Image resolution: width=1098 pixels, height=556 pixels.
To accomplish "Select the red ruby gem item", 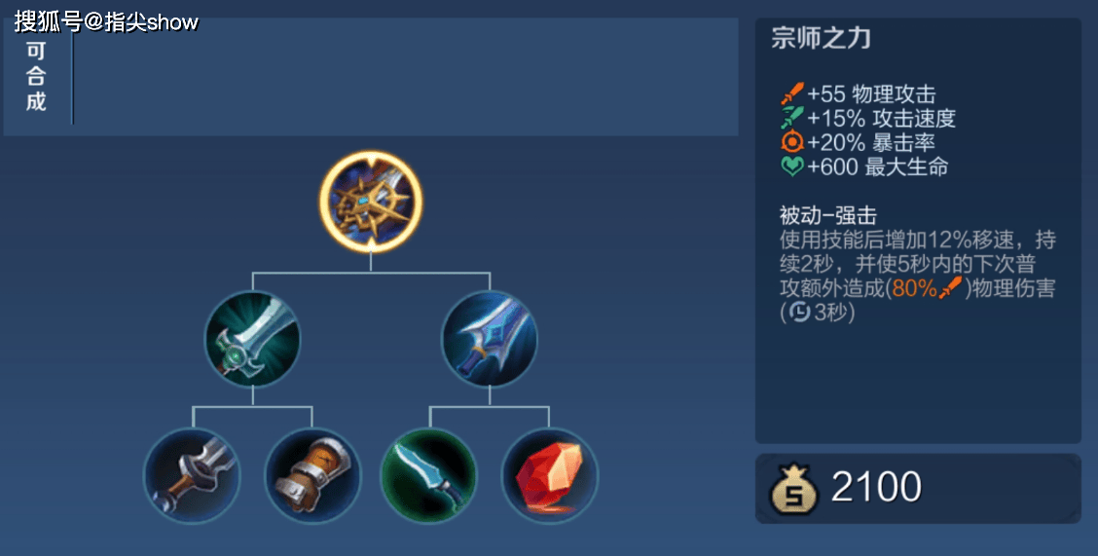I will click(550, 476).
